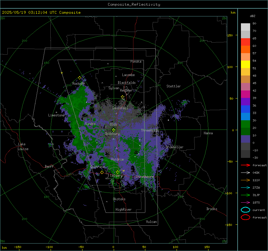This screenshot has height=251, width=268.
Task: Click the yellow diamond marker near RockyMH
Action: [x=80, y=78]
